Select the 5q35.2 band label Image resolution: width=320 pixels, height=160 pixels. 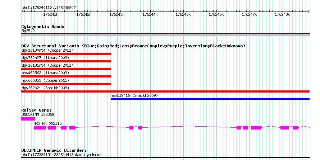pos(28,31)
